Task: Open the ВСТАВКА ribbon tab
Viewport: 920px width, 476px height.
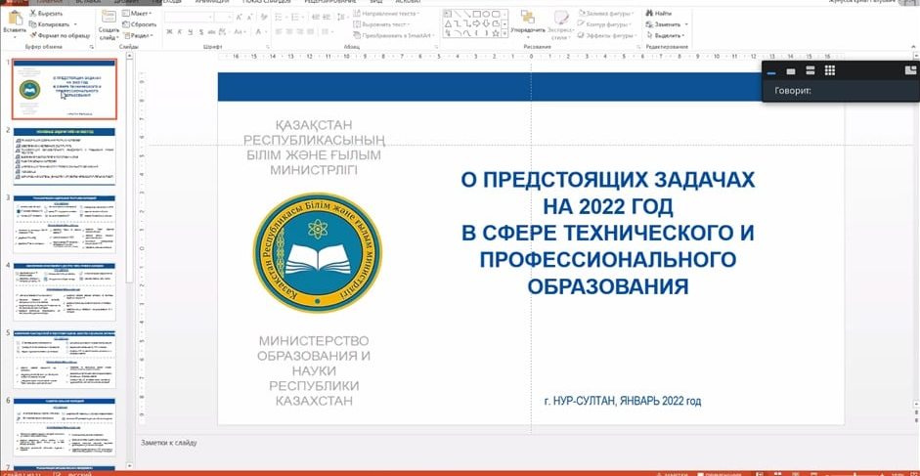Action: tap(88, 2)
